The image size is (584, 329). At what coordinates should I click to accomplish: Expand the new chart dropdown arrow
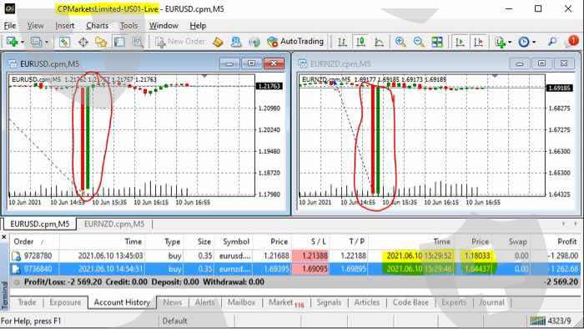[x=23, y=42]
